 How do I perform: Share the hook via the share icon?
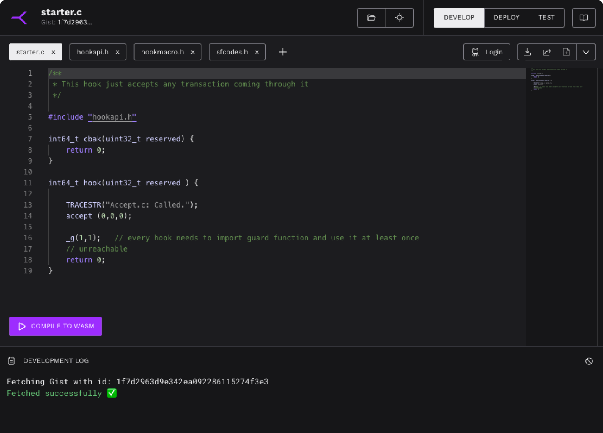(547, 52)
